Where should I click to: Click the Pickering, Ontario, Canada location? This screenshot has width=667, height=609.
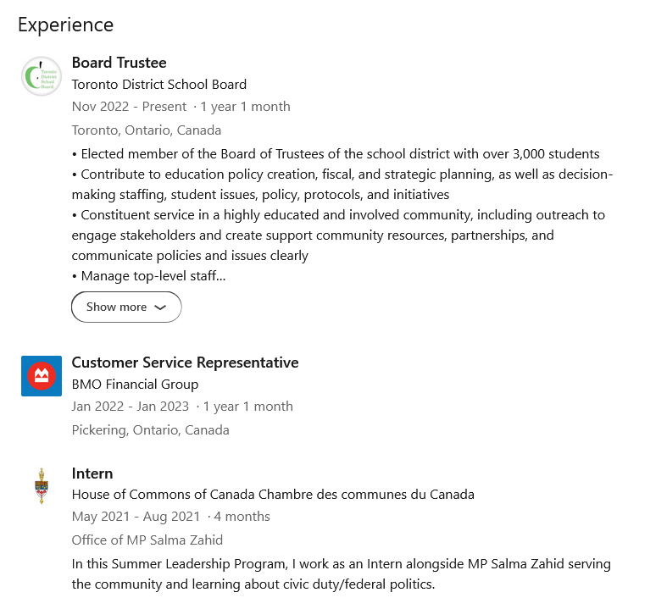[x=150, y=430]
